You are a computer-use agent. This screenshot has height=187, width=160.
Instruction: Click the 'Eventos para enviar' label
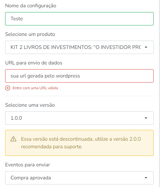(27, 165)
